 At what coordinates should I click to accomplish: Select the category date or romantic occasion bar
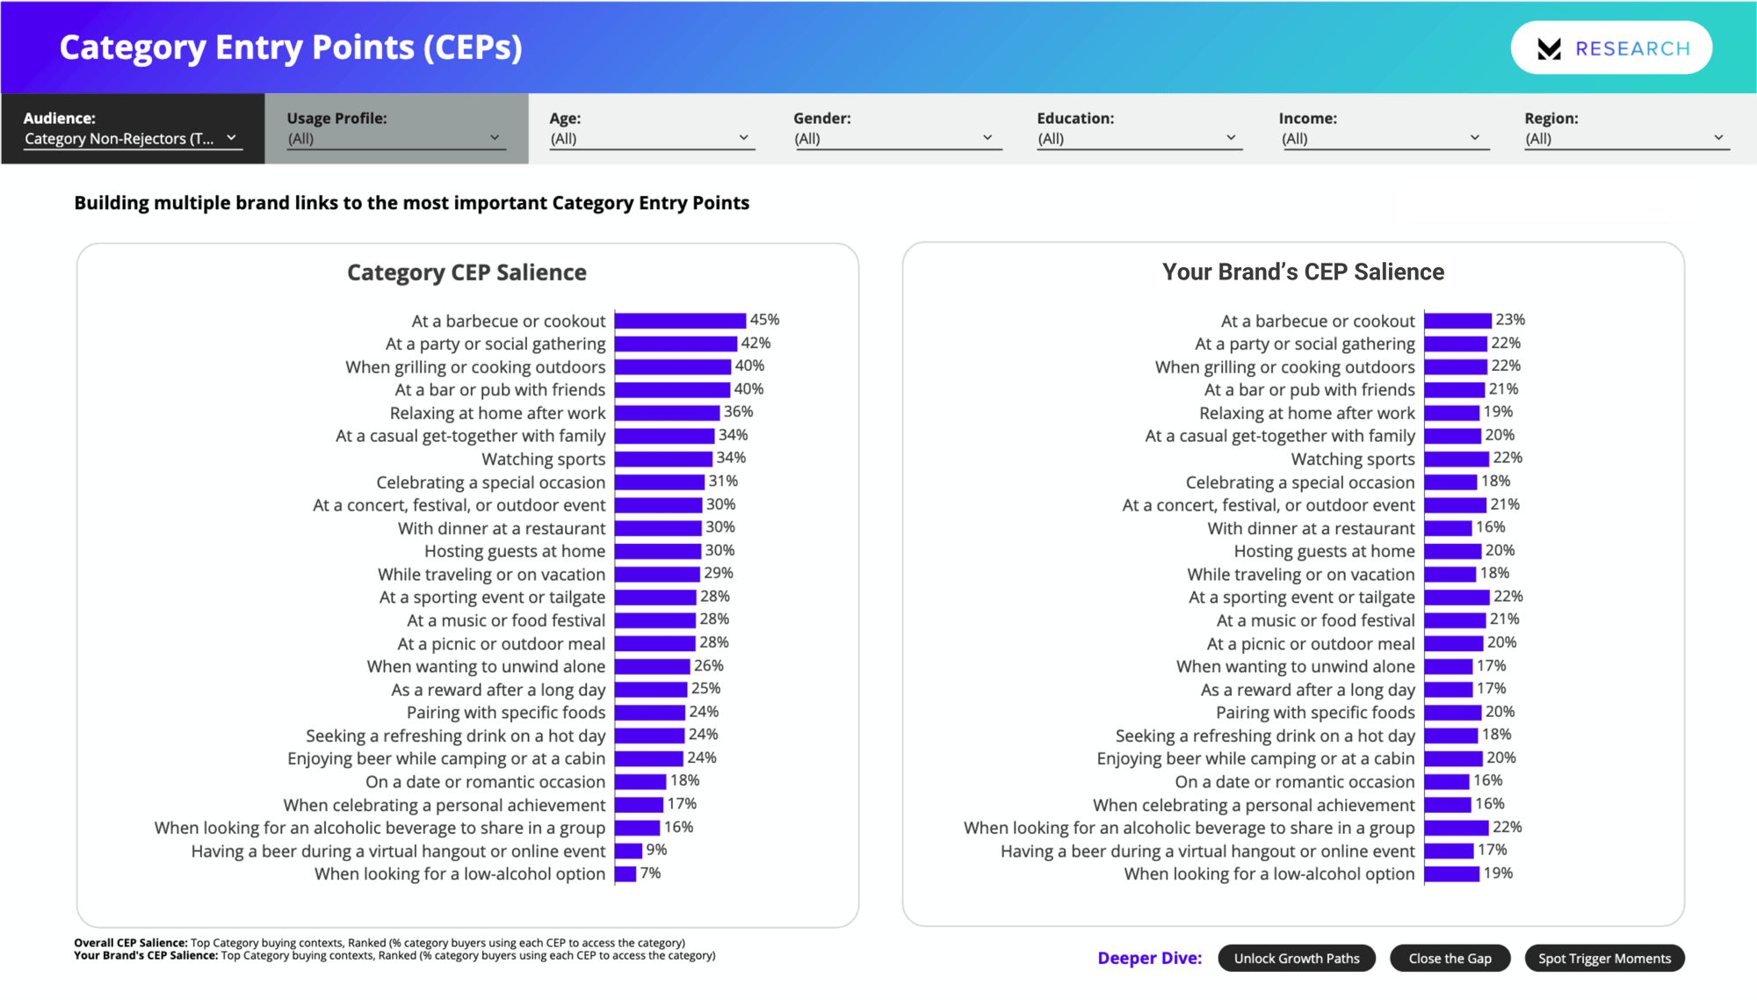pos(640,782)
